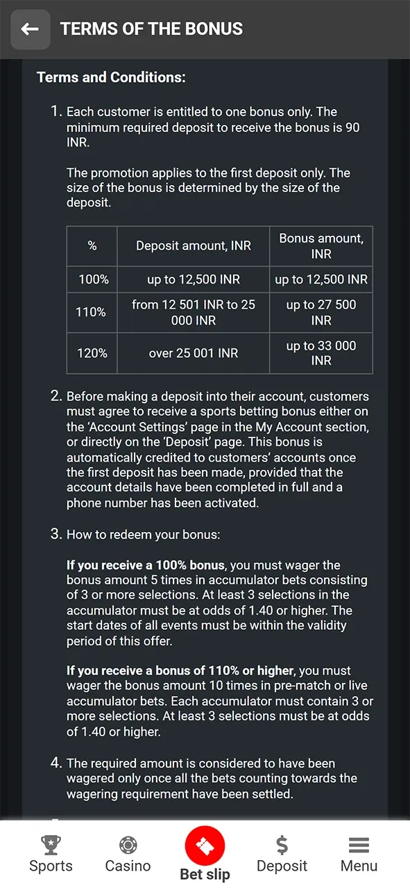Tap the TERMS OF THE BONUS title
Image resolution: width=410 pixels, height=890 pixels.
coord(151,29)
